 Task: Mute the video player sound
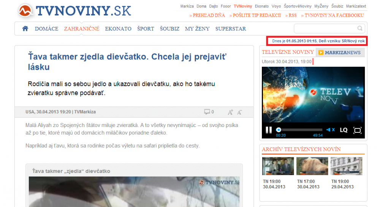click(x=331, y=130)
